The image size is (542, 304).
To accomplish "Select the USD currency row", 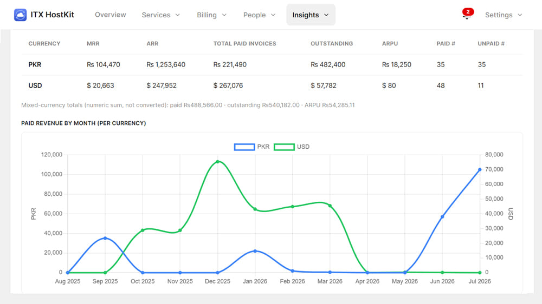I will coord(272,85).
